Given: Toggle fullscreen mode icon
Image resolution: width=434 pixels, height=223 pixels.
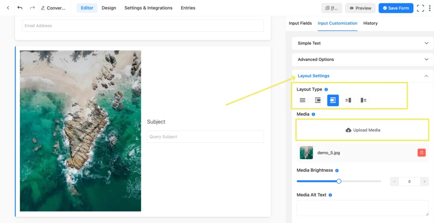Looking at the screenshot, I should point(420,8).
